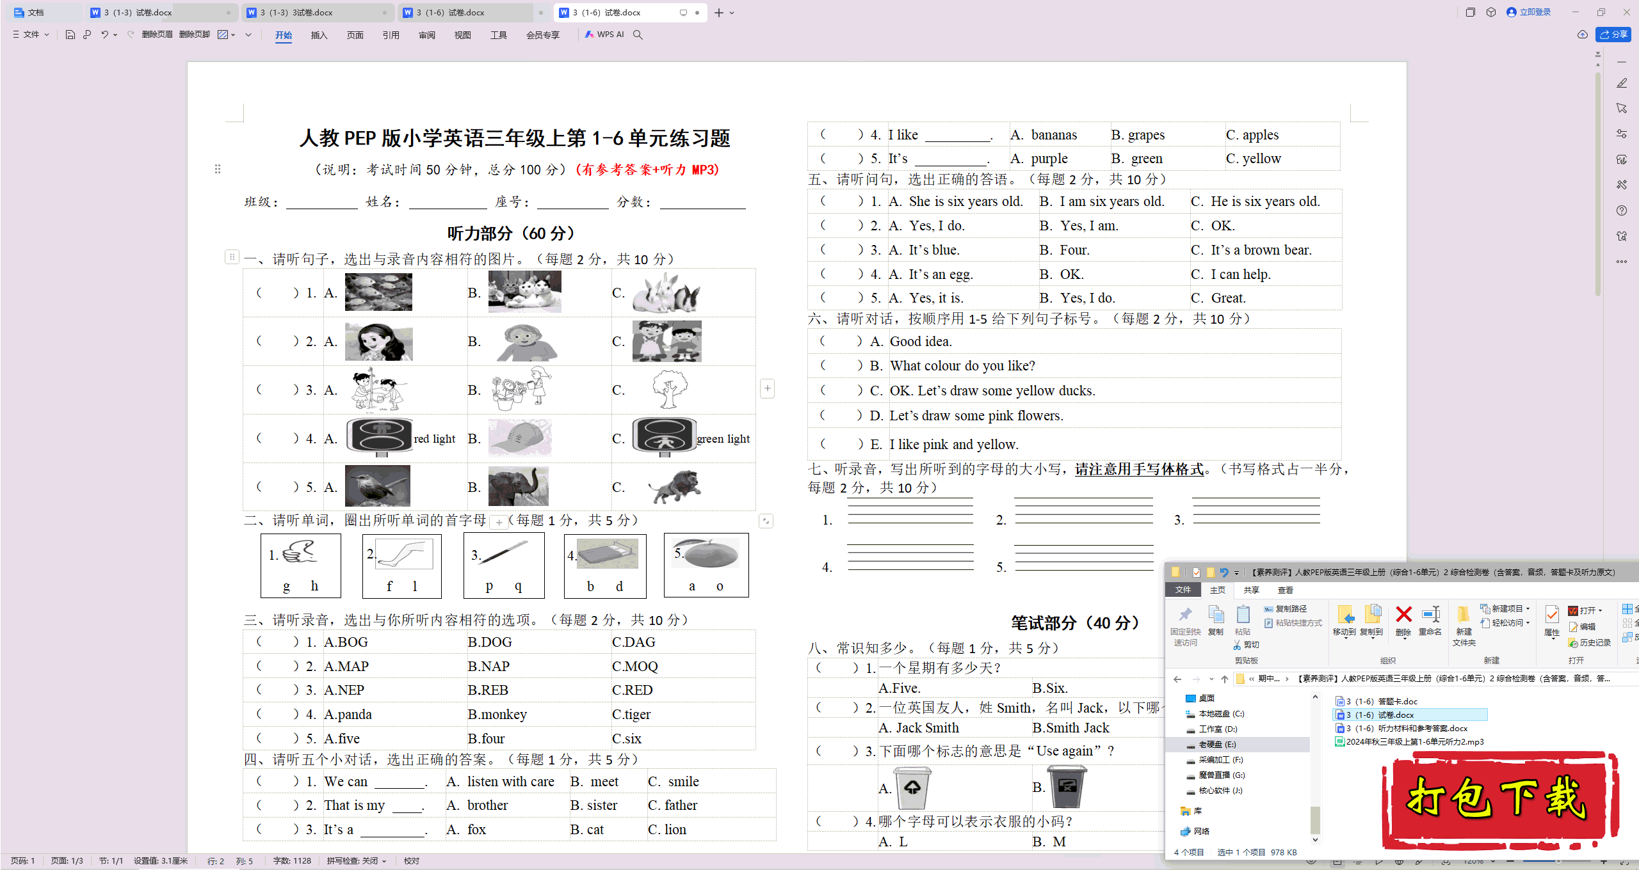Screen dimensions: 1639x870
Task: Expand the quick toolbar overflow chevron
Action: 248,35
